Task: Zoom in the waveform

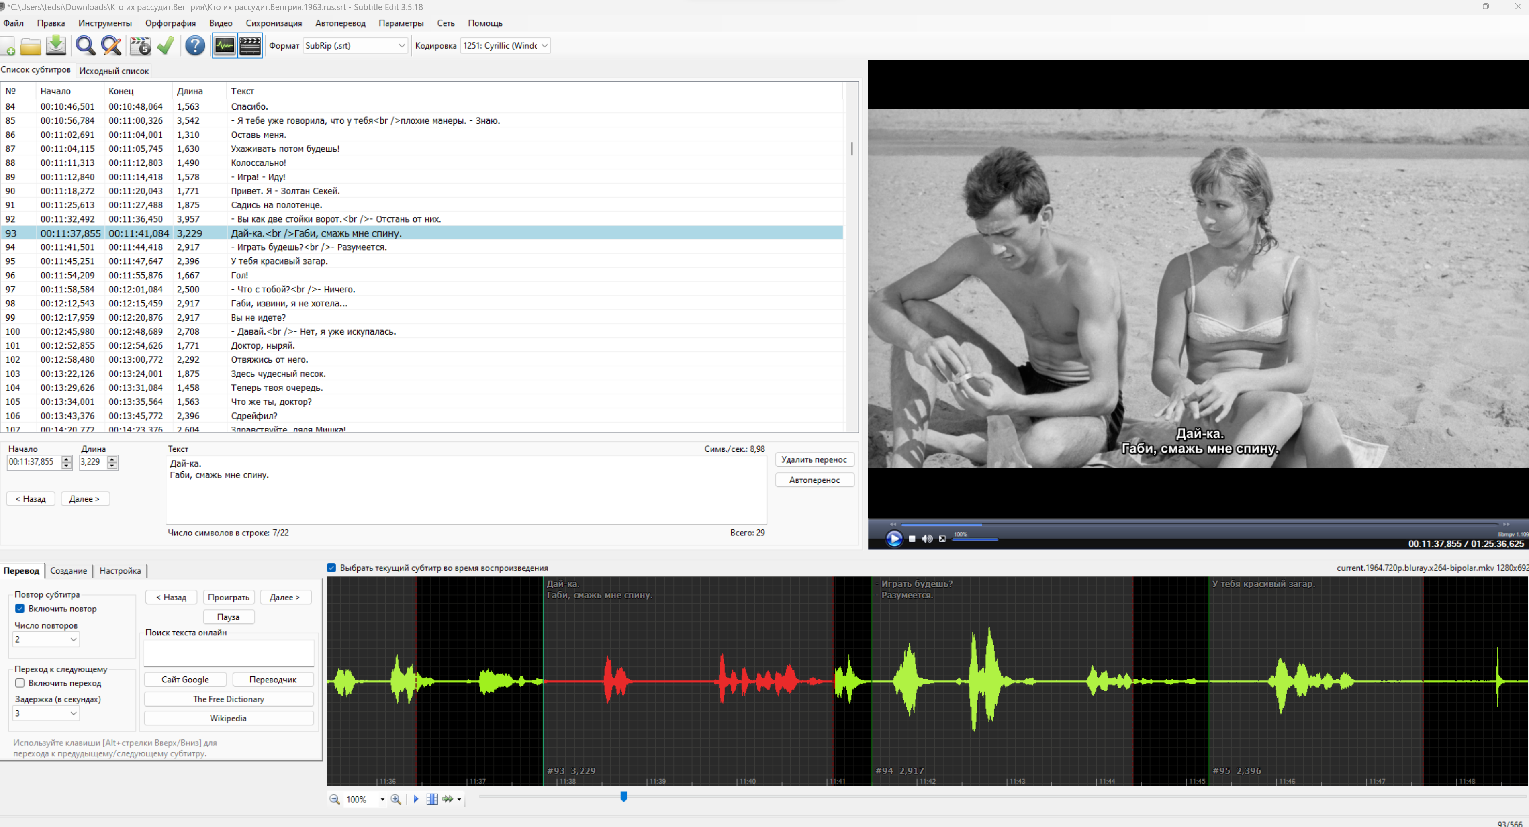Action: point(396,799)
